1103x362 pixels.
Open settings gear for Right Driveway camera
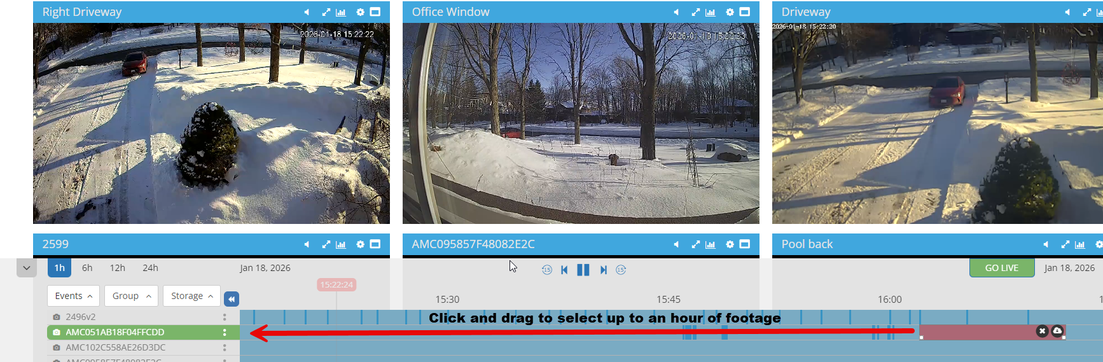point(360,12)
